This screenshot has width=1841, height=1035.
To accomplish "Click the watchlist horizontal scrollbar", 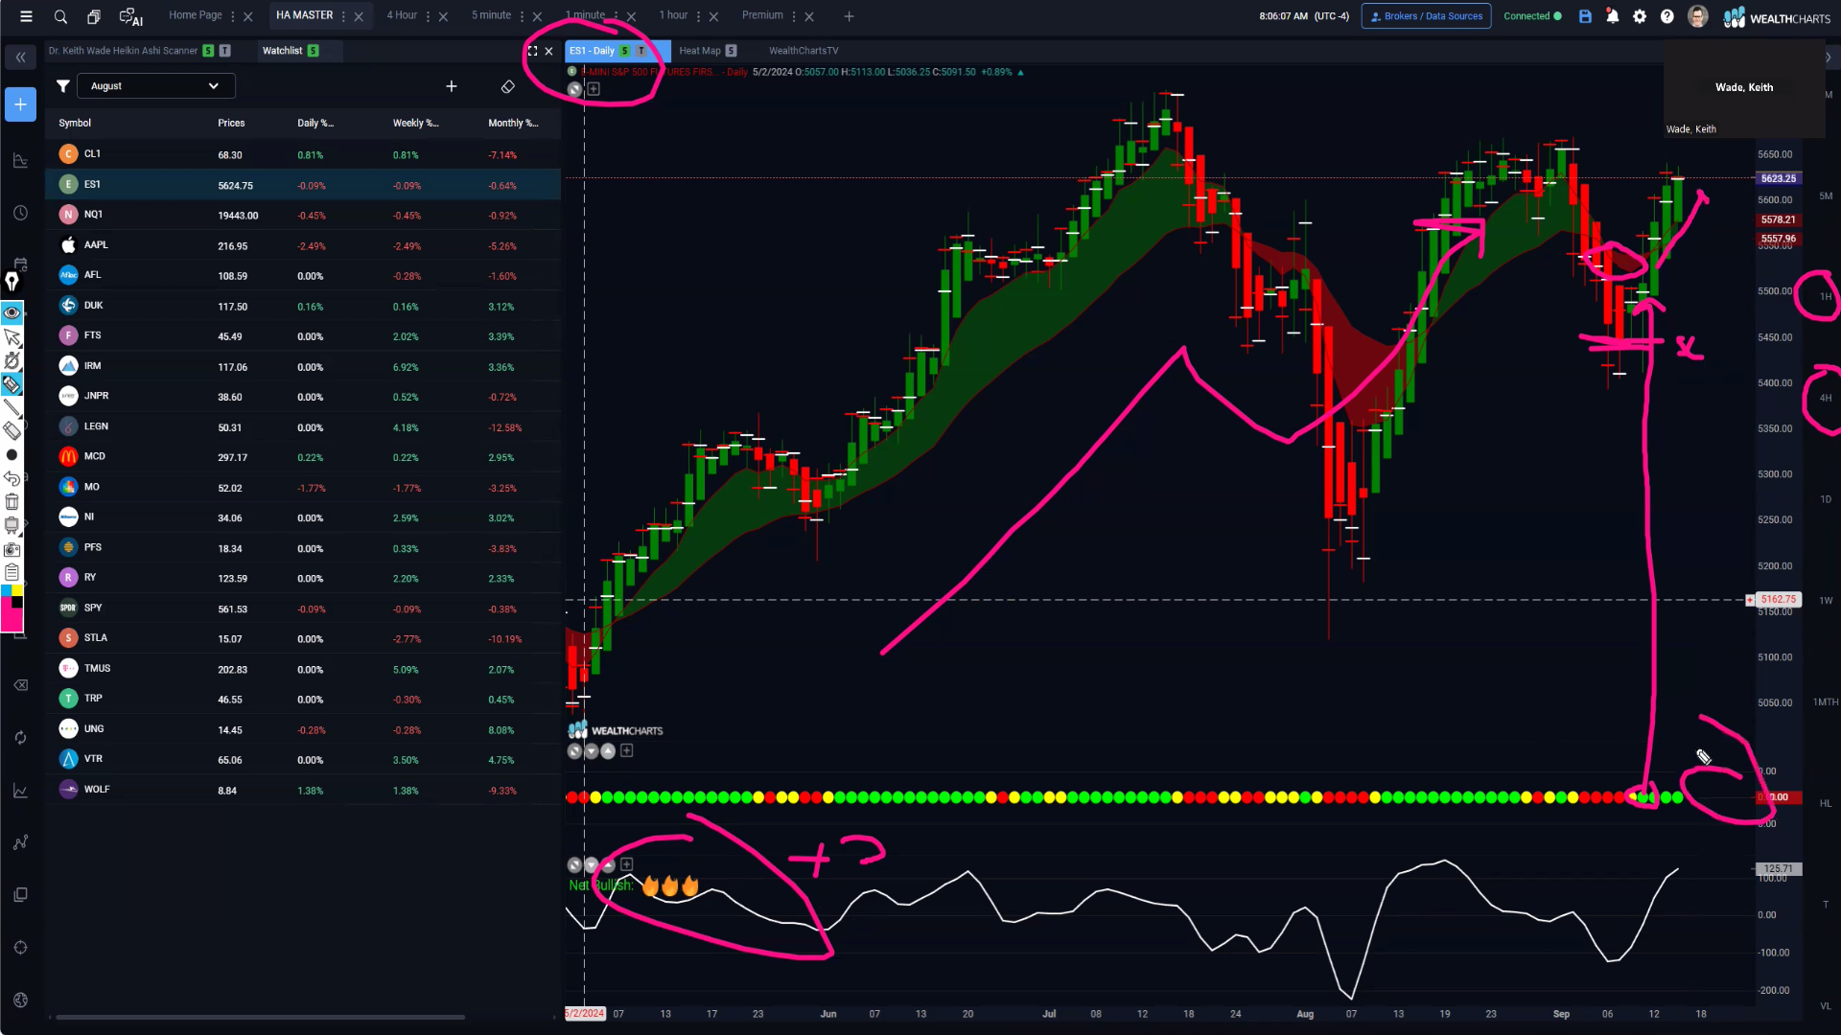I will point(260,1017).
